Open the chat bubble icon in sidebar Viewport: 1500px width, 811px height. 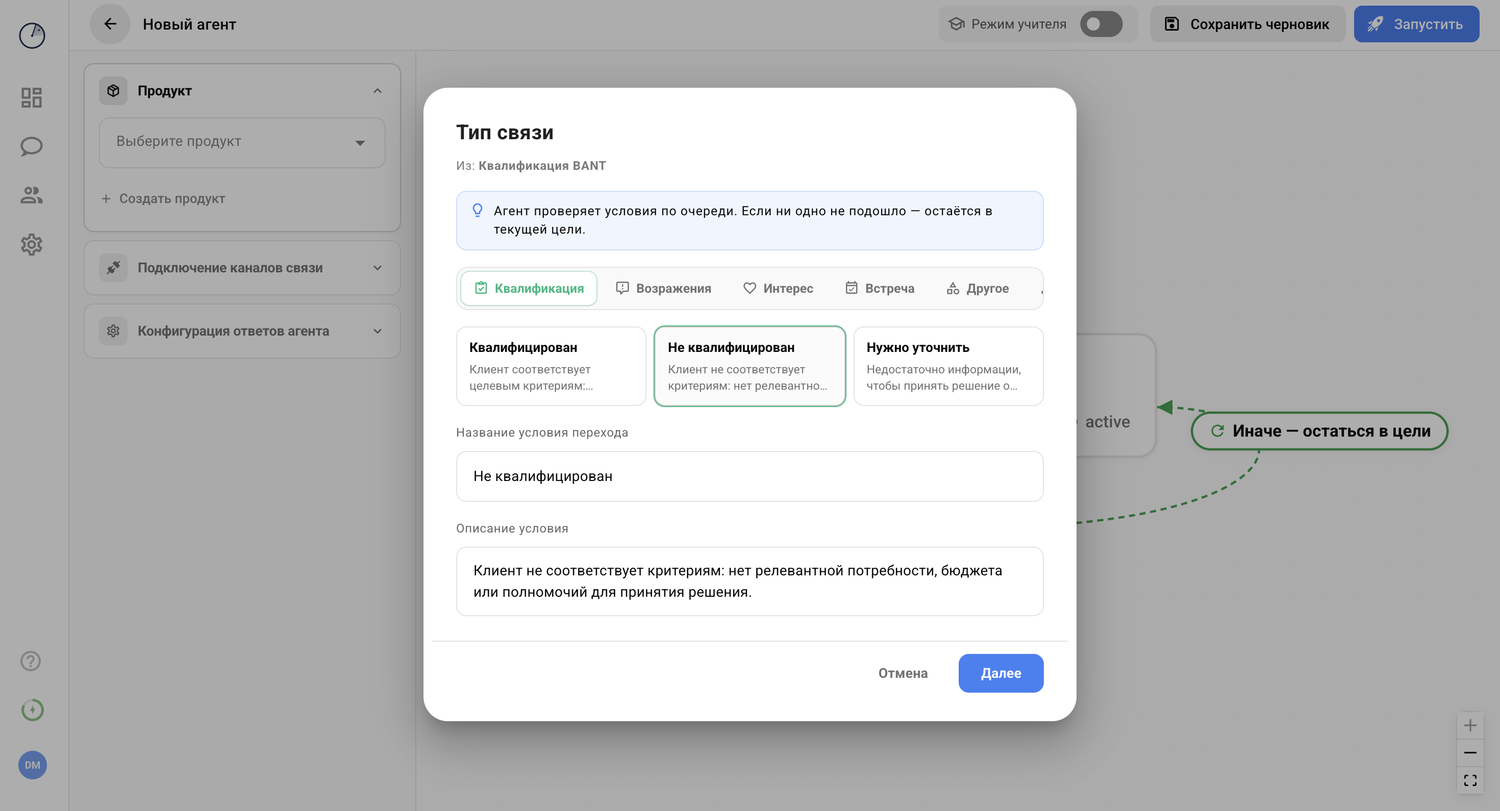(x=32, y=146)
